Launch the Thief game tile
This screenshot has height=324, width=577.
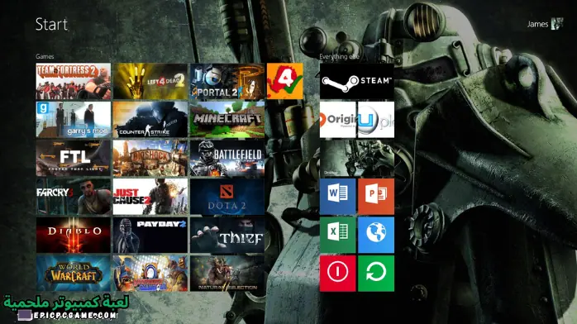point(227,235)
